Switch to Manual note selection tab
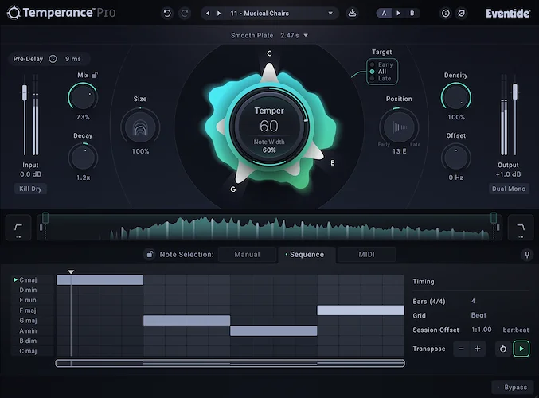Viewport: 539px width, 398px height. click(x=247, y=255)
